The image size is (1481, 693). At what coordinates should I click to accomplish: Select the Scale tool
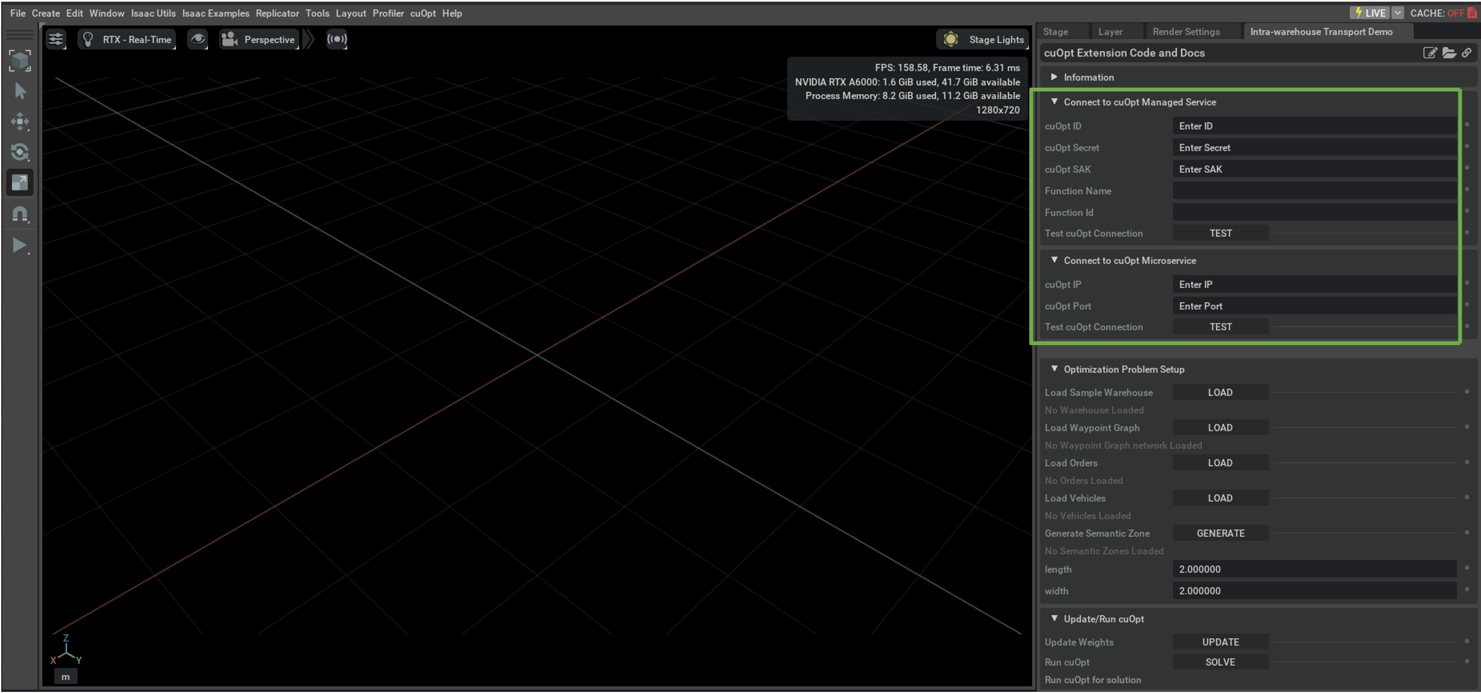(x=20, y=182)
